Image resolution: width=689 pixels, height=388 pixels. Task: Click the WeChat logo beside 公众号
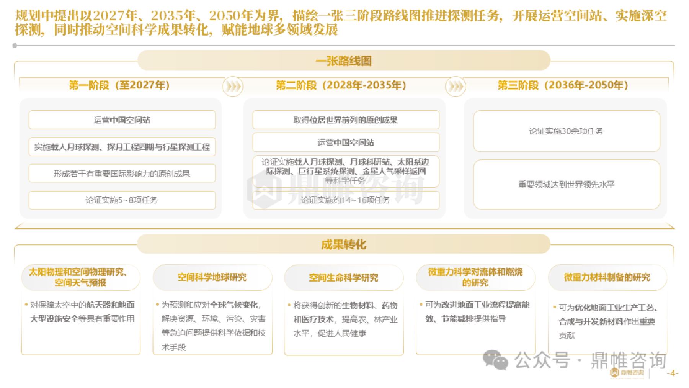(x=495, y=360)
